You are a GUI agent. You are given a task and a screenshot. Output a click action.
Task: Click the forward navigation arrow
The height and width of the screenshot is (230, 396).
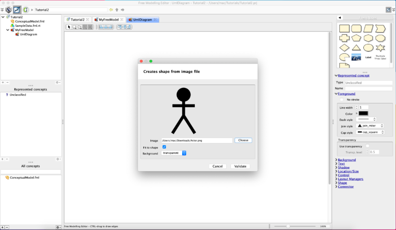click(x=123, y=10)
